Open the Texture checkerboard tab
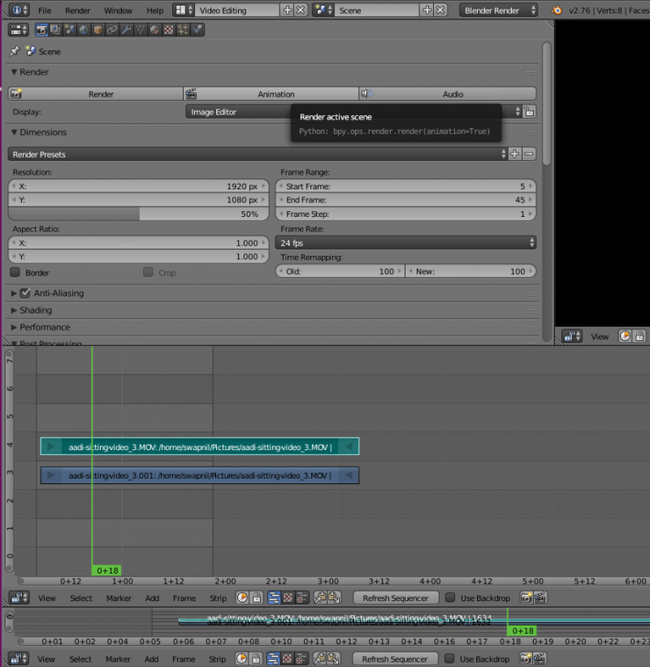The image size is (650, 667). click(x=169, y=30)
